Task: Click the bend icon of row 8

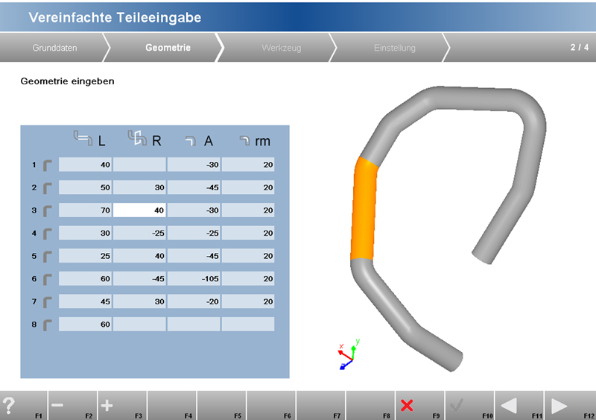Action: (x=47, y=325)
